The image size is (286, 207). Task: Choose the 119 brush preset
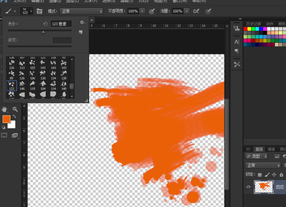[x=32, y=85]
